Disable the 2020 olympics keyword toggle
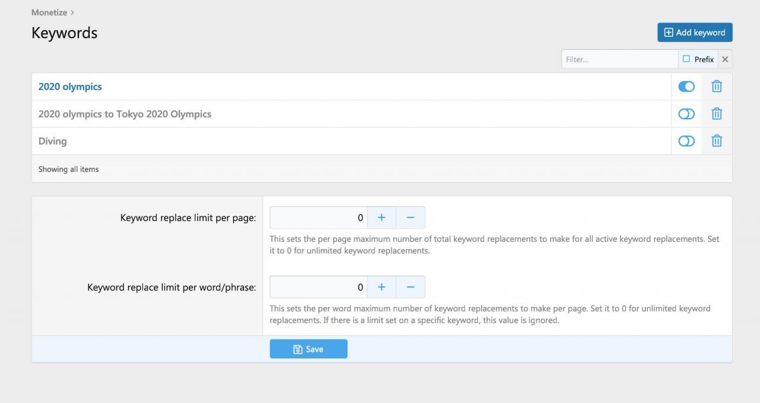 tap(686, 87)
